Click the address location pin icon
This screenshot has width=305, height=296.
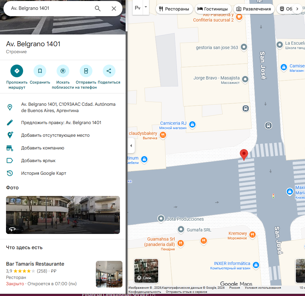pos(10,107)
